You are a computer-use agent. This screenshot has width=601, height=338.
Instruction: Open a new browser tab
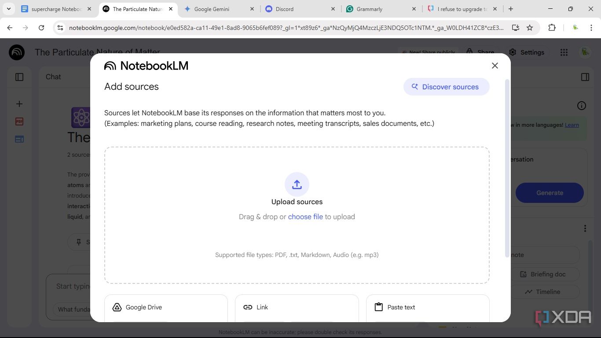[x=511, y=9]
